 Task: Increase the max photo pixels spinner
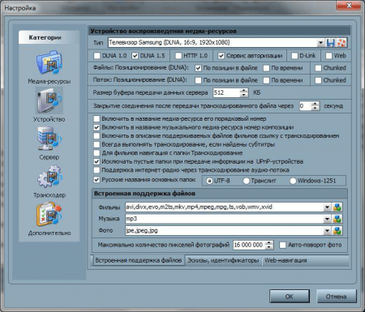point(269,242)
